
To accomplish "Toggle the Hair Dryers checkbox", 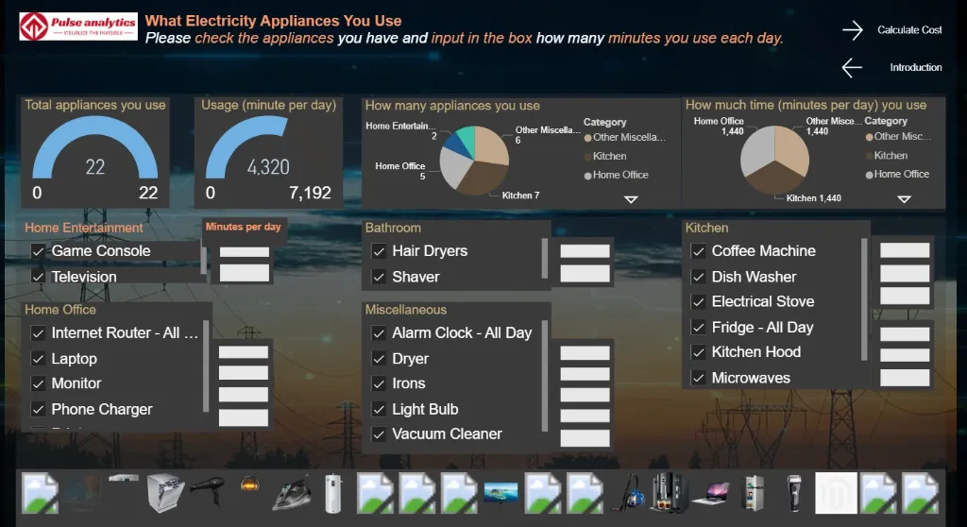I will [379, 251].
